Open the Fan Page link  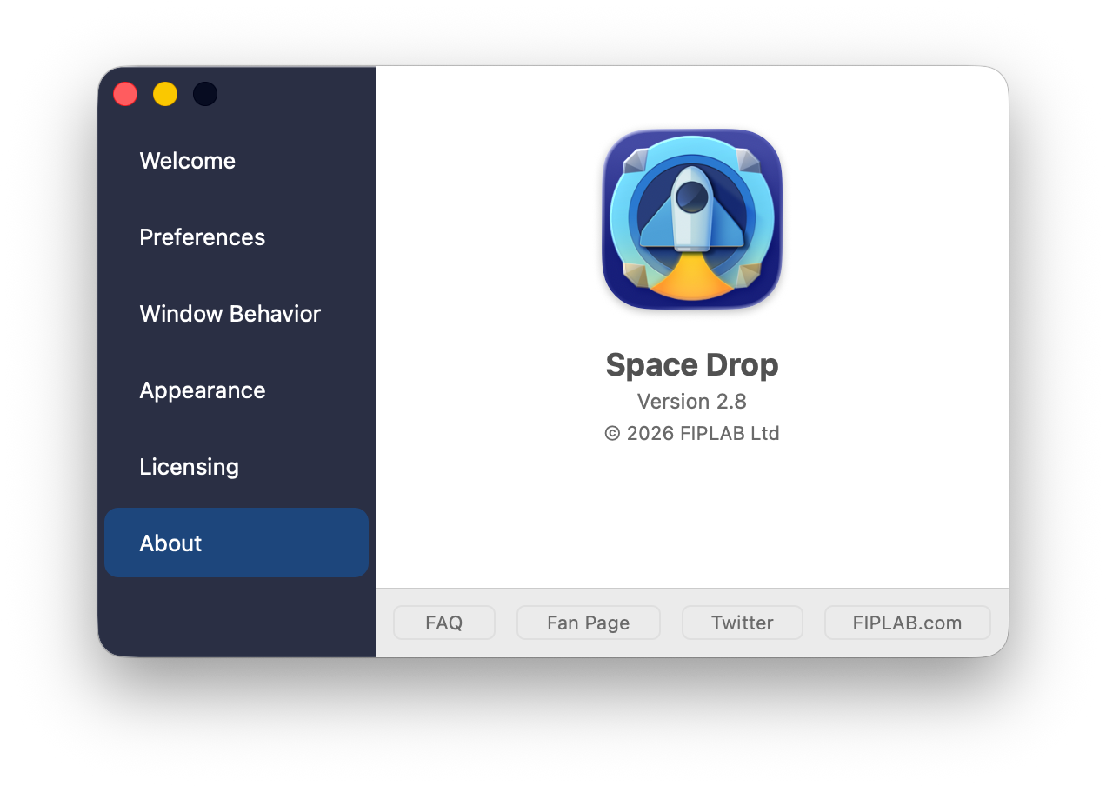[589, 623]
